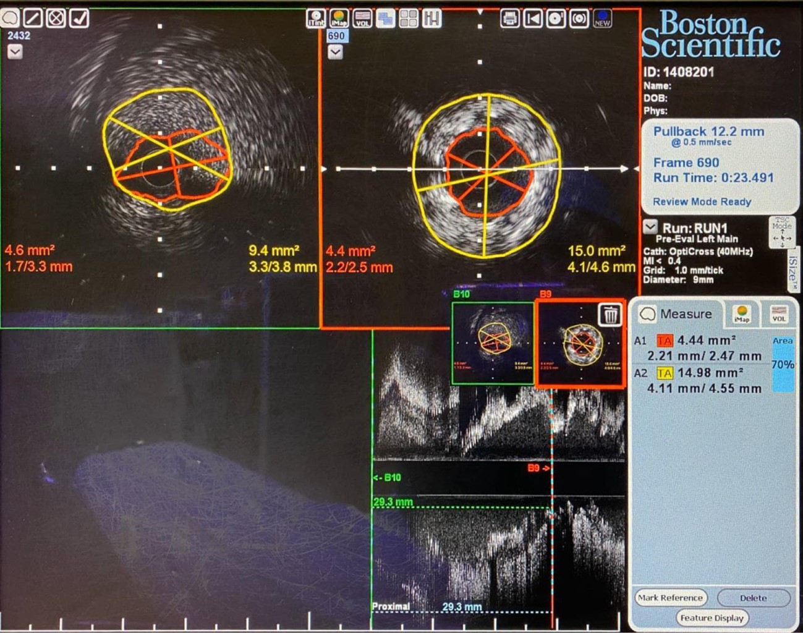The width and height of the screenshot is (803, 633).
Task: Toggle the checkmark confirm box in toolbar
Action: click(x=79, y=18)
